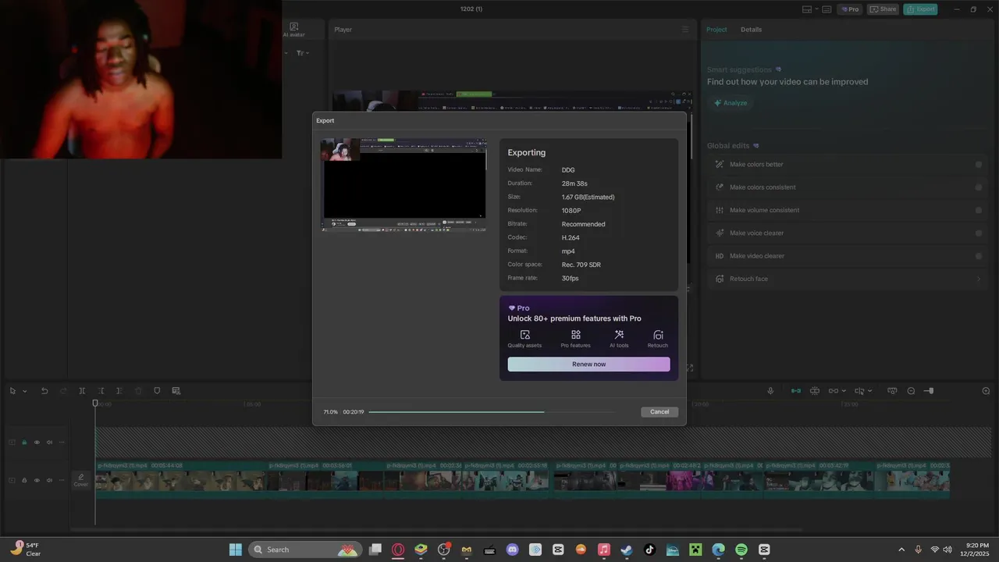Screen dimensions: 999x562
Task: Click the player fullscreen icon
Action: (x=690, y=368)
